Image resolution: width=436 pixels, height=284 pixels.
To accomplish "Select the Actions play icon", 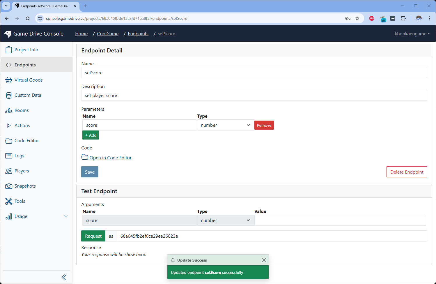I will [9, 125].
